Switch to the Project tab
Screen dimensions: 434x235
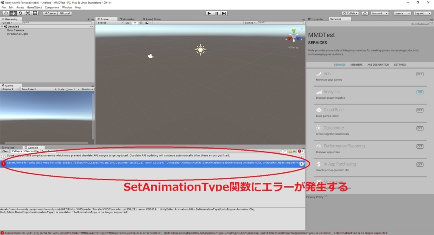pyautogui.click(x=8, y=148)
